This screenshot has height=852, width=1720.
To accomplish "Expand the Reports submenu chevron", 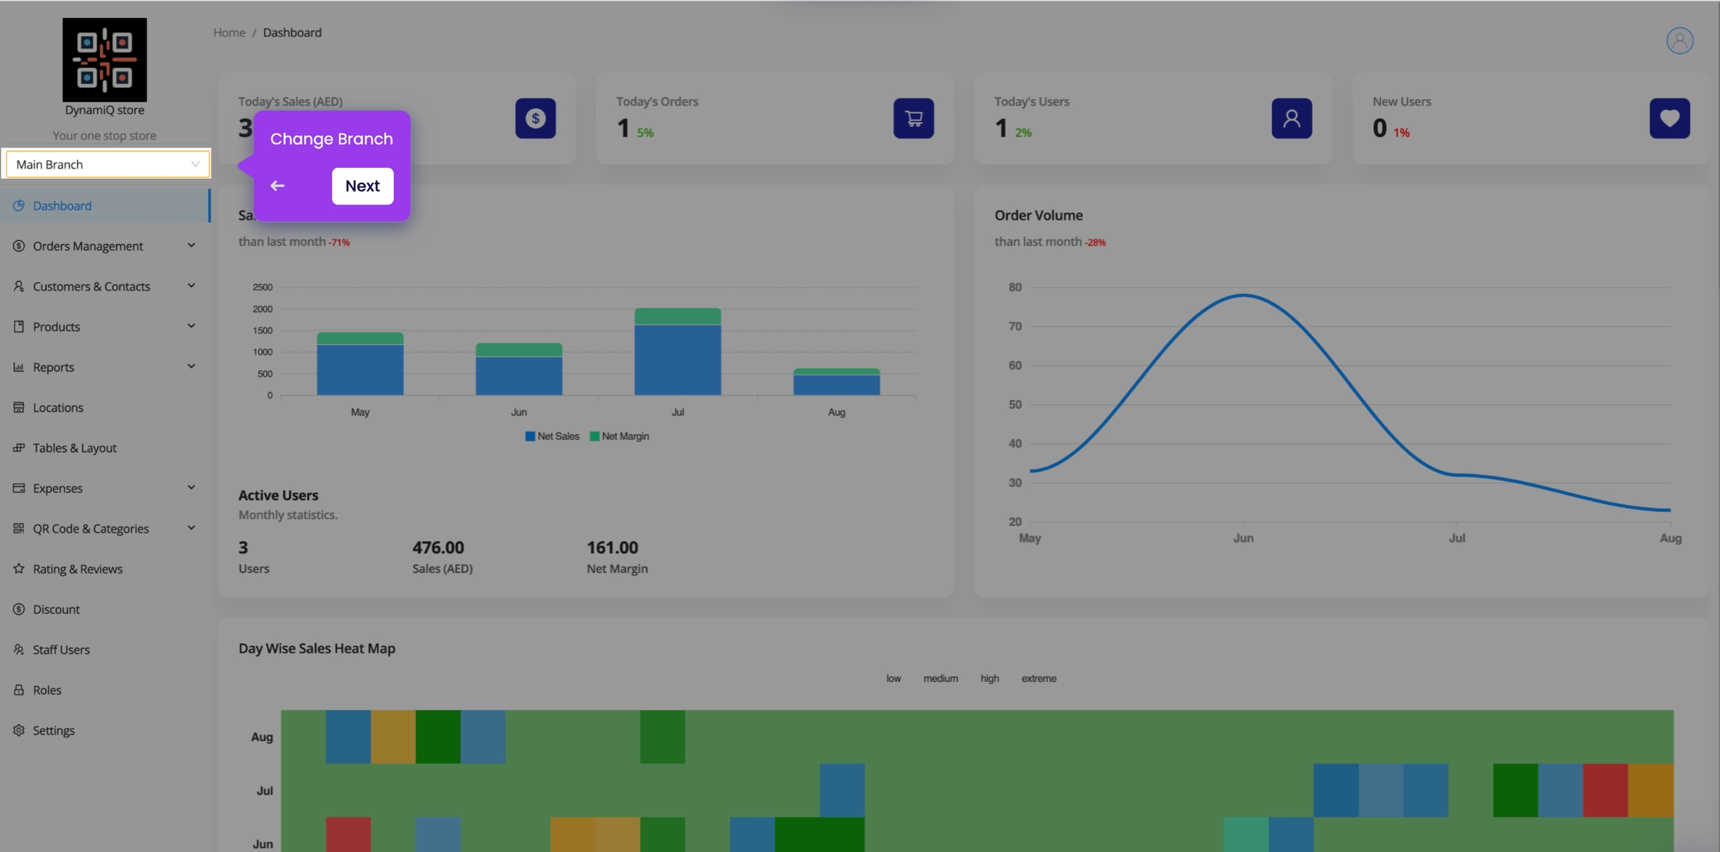I will (191, 366).
